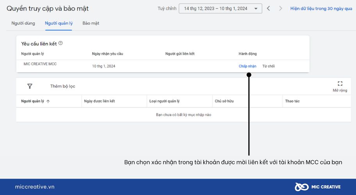
Task: Click the filter funnel icon
Action: 30,86
